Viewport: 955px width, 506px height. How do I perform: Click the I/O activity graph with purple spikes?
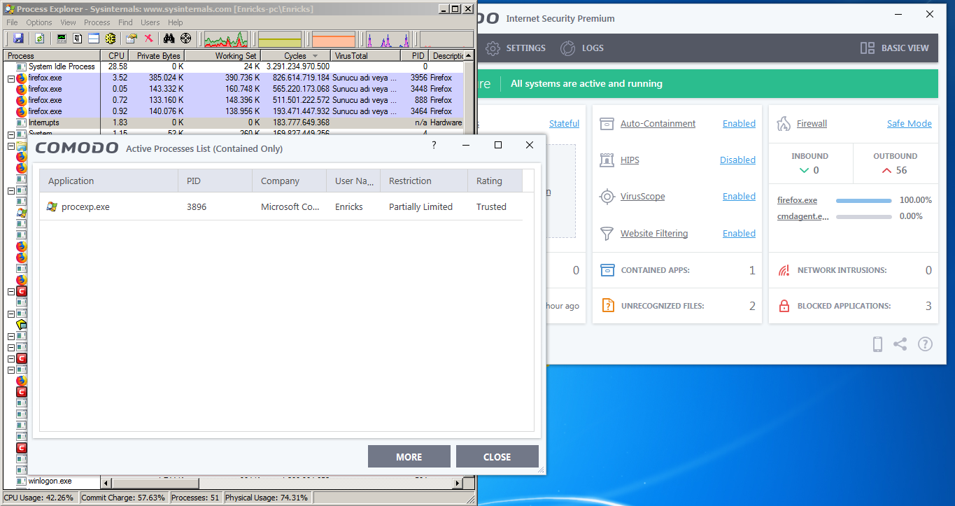(x=388, y=39)
